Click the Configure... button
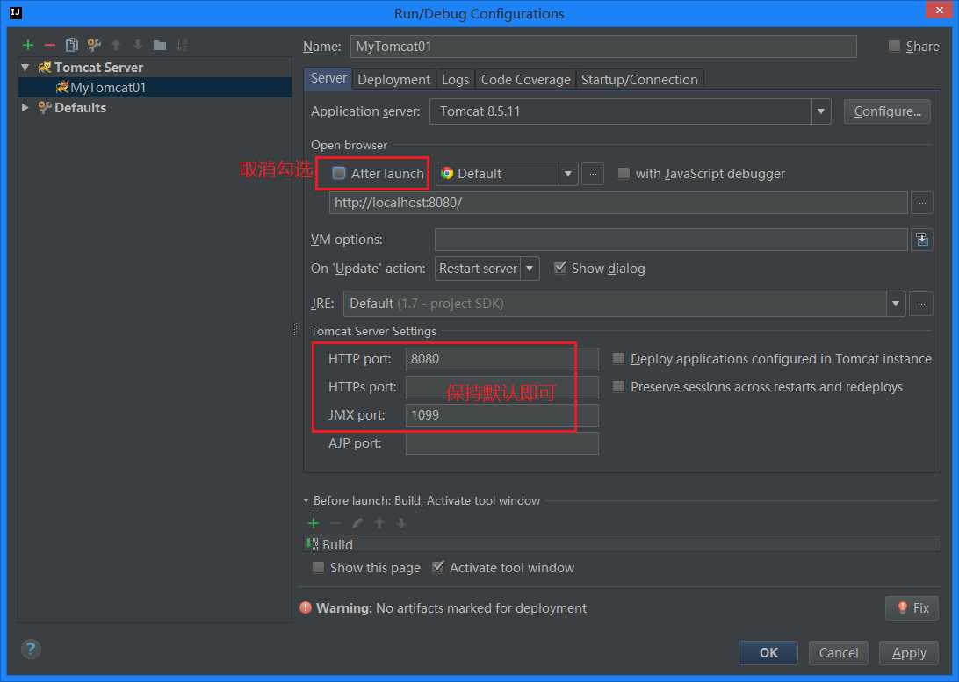This screenshot has height=682, width=959. [888, 111]
